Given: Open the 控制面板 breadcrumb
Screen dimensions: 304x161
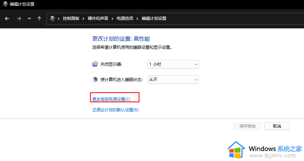Looking at the screenshot, I should tap(71, 19).
